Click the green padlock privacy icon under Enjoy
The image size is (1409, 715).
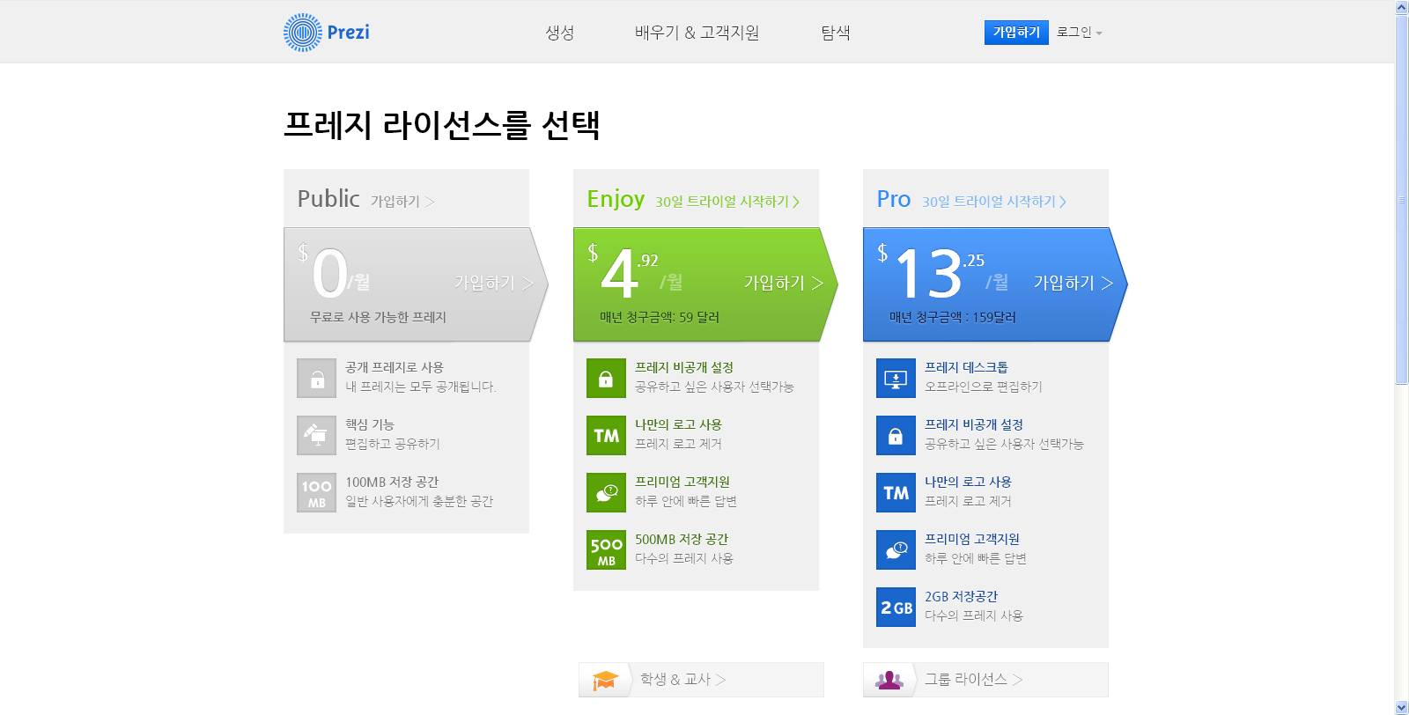click(x=606, y=379)
